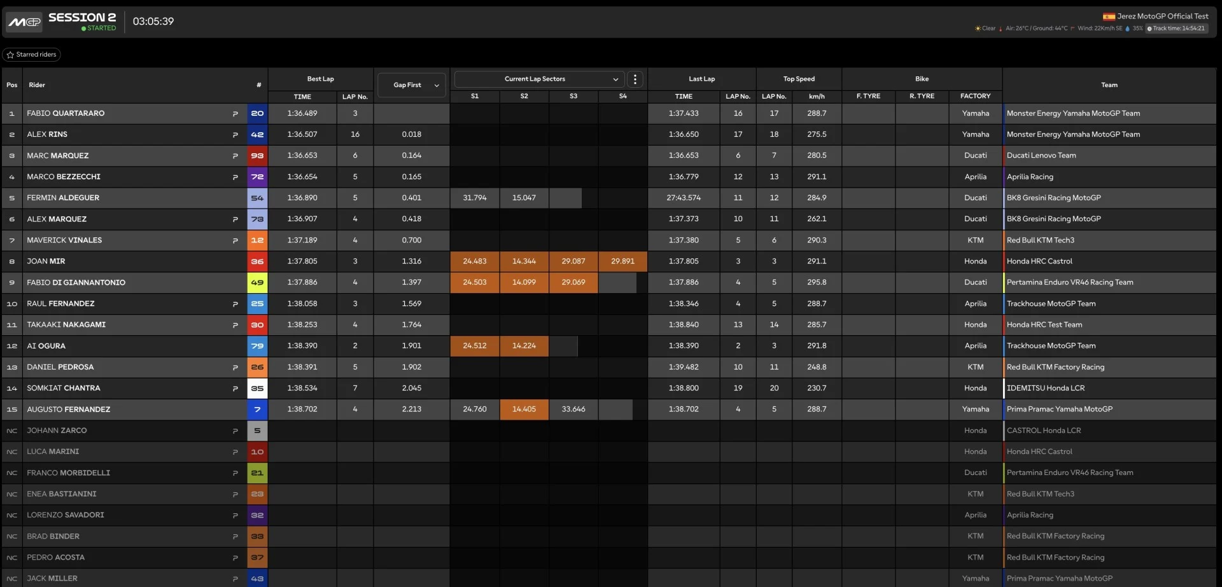1222x587 pixels.
Task: Open the three-dot sectors options menu
Action: (635, 79)
